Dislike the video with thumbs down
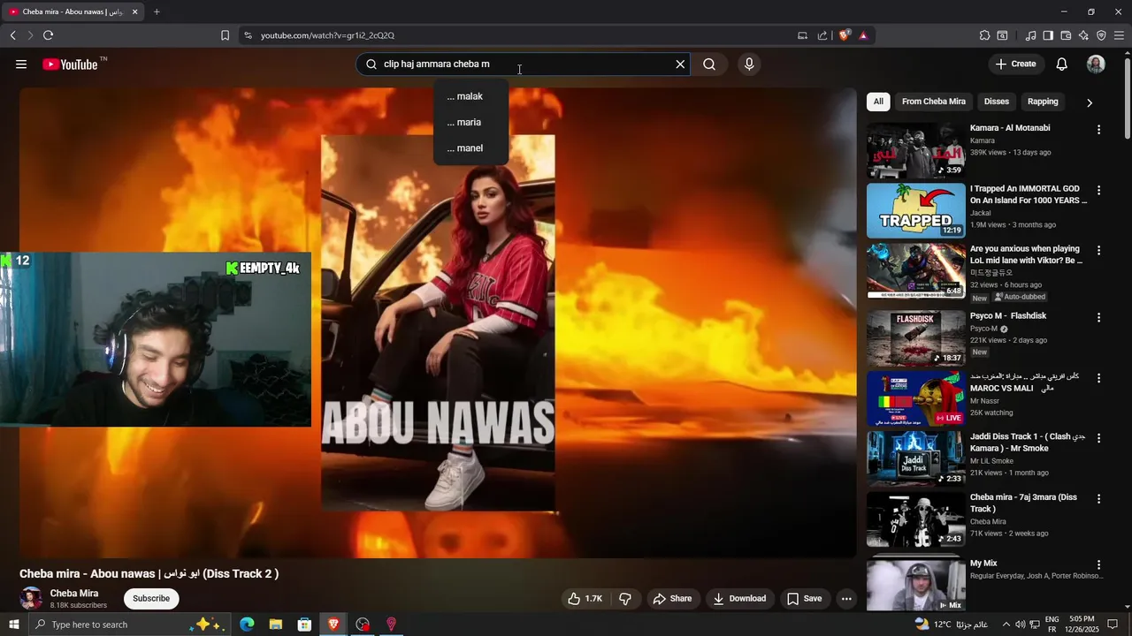Viewport: 1132px width, 636px height. click(x=625, y=599)
